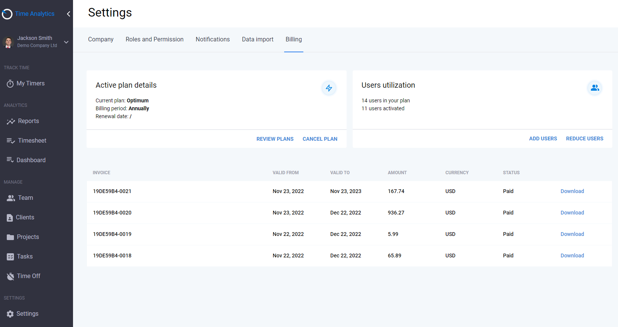Click the lightning bolt plan icon

coord(329,88)
